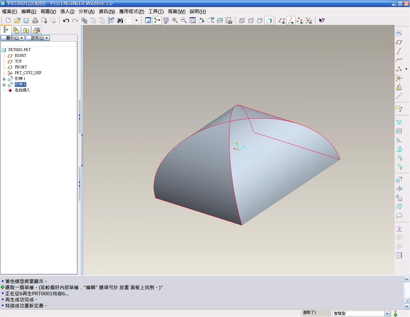The image size is (410, 317).
Task: Switch to the Favorites tab
Action: click(26, 30)
